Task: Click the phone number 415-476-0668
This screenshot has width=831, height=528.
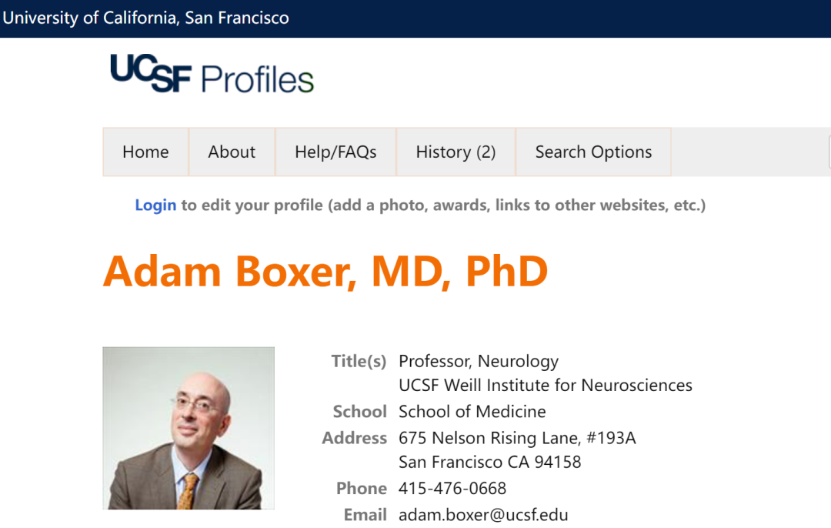Action: click(452, 488)
